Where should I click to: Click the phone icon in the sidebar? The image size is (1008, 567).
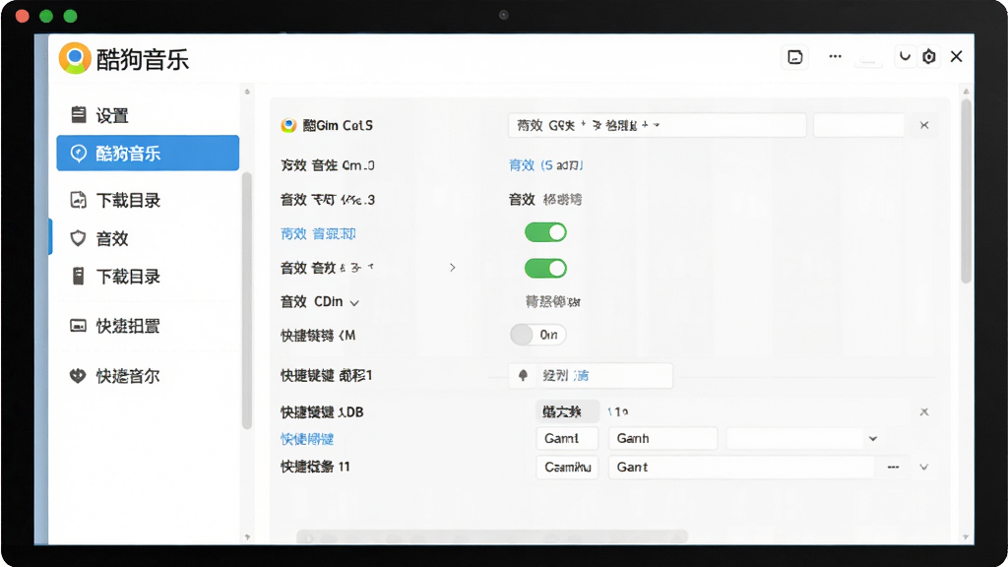[78, 277]
